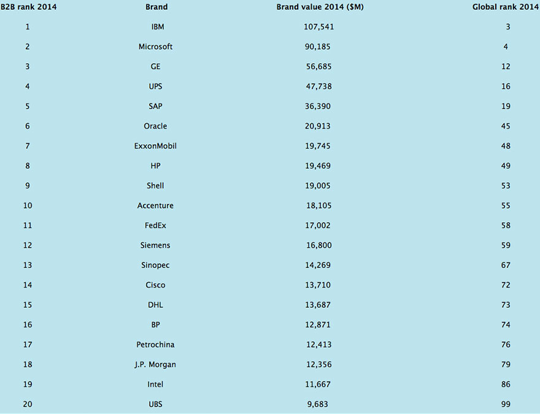540x414 pixels.
Task: Click FedEx's brand value 17,002
Action: tap(317, 226)
